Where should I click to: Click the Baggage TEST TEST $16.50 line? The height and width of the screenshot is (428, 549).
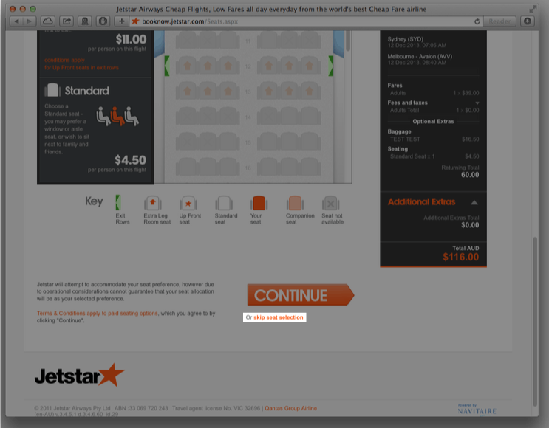pyautogui.click(x=434, y=139)
